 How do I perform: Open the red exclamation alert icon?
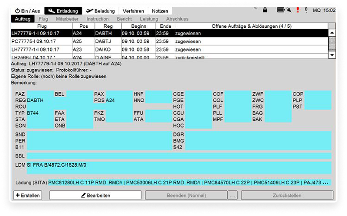click(298, 10)
